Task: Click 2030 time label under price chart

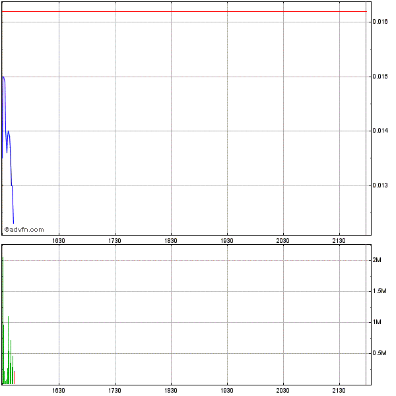Action: pos(283,241)
